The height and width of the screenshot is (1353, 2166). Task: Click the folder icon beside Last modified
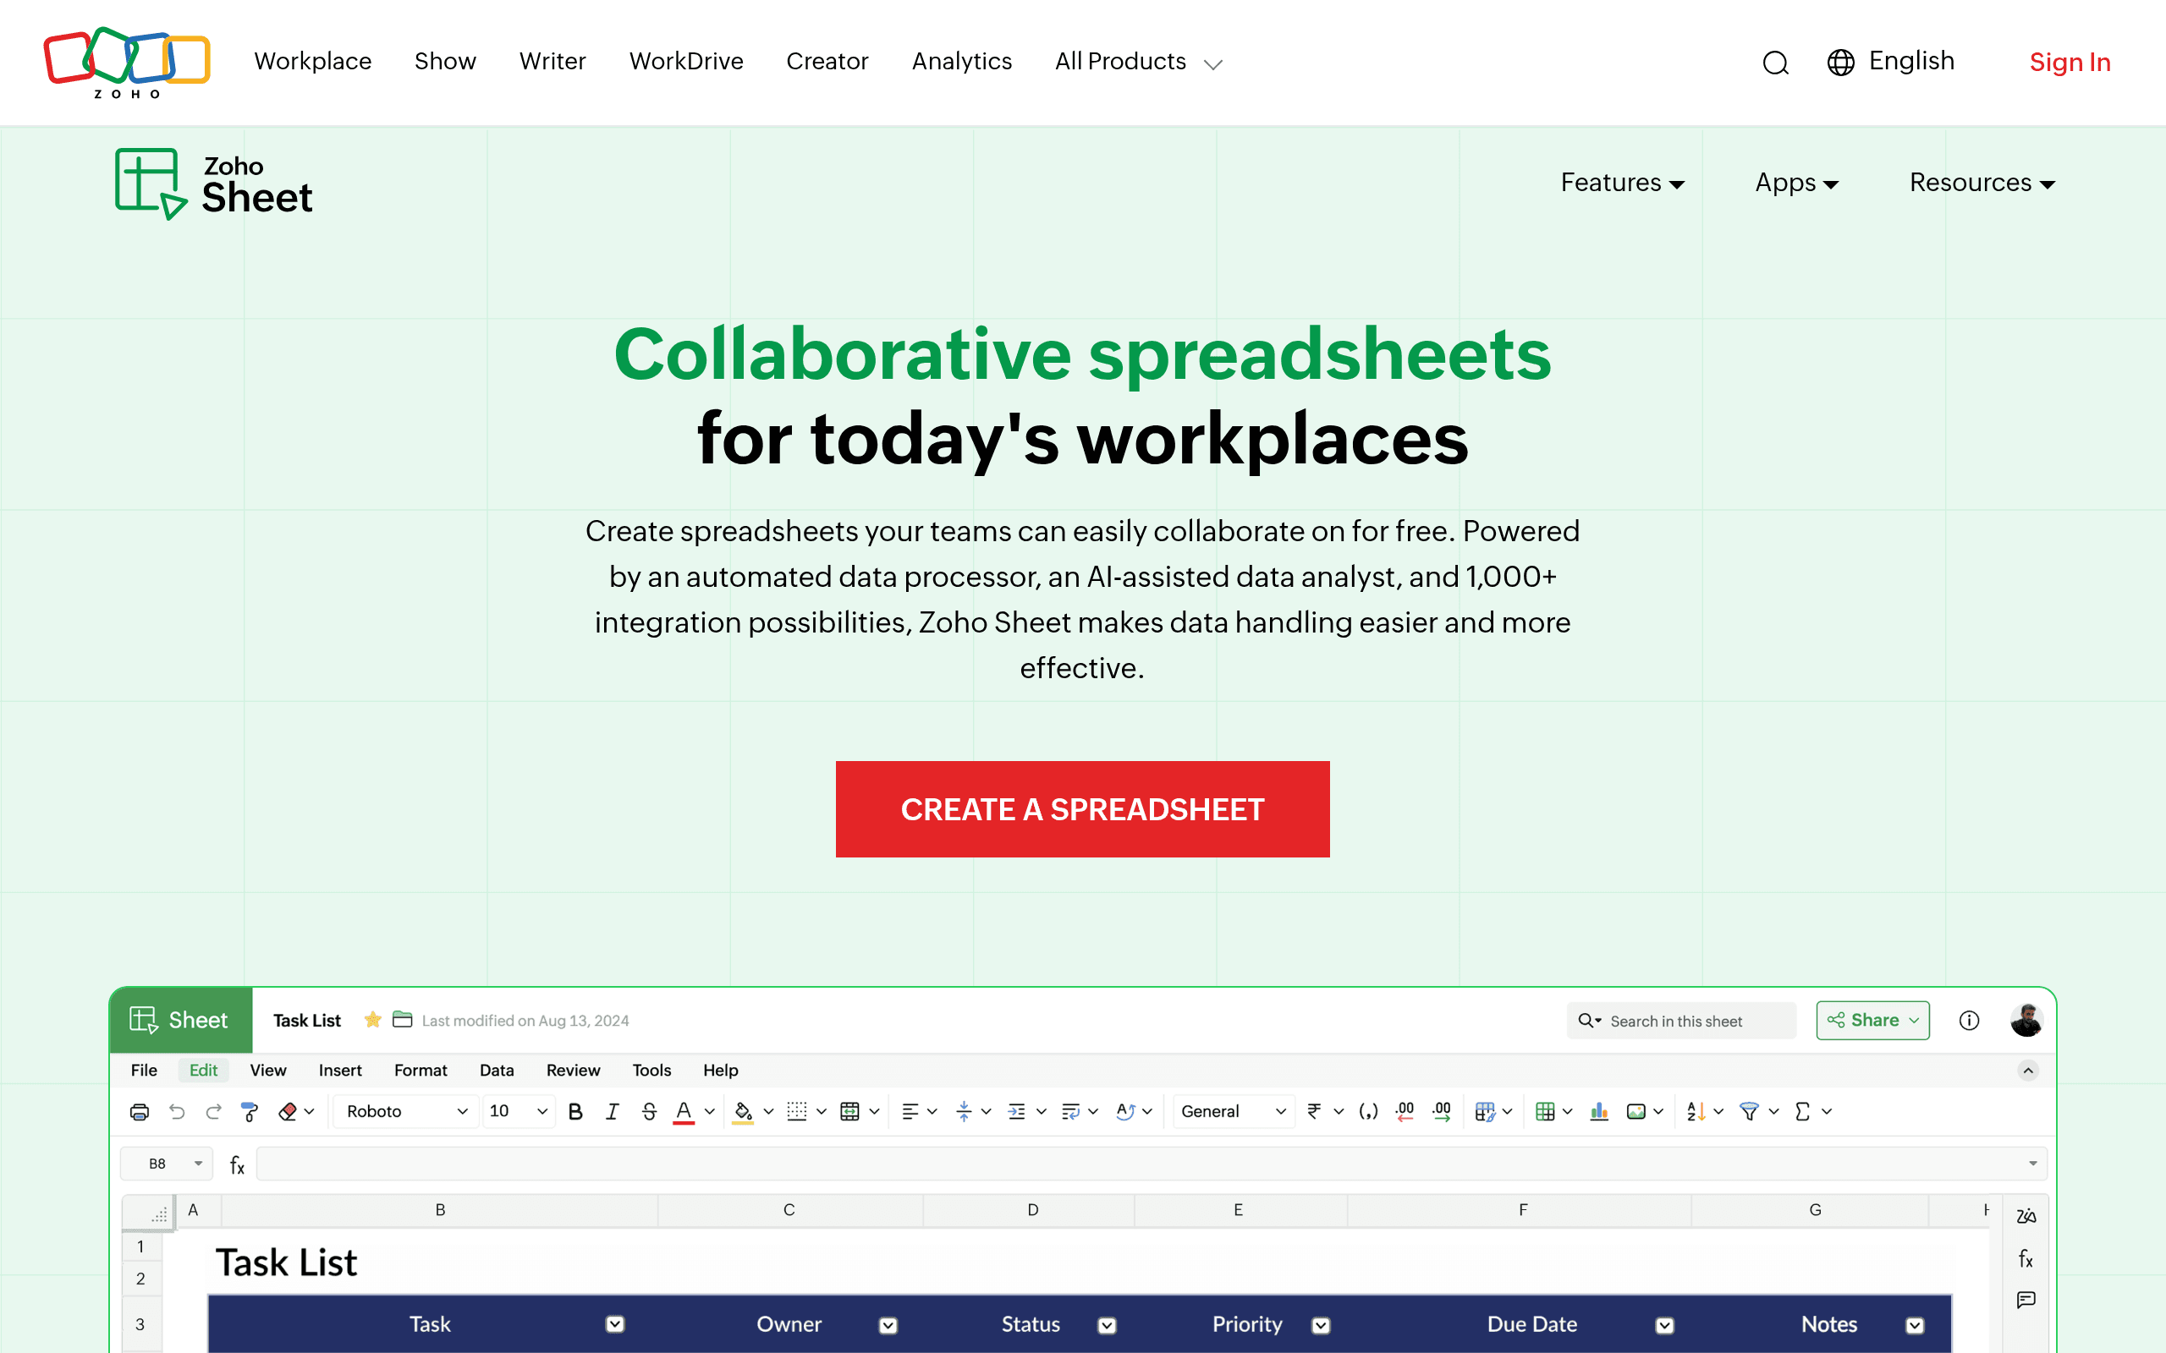(403, 1019)
